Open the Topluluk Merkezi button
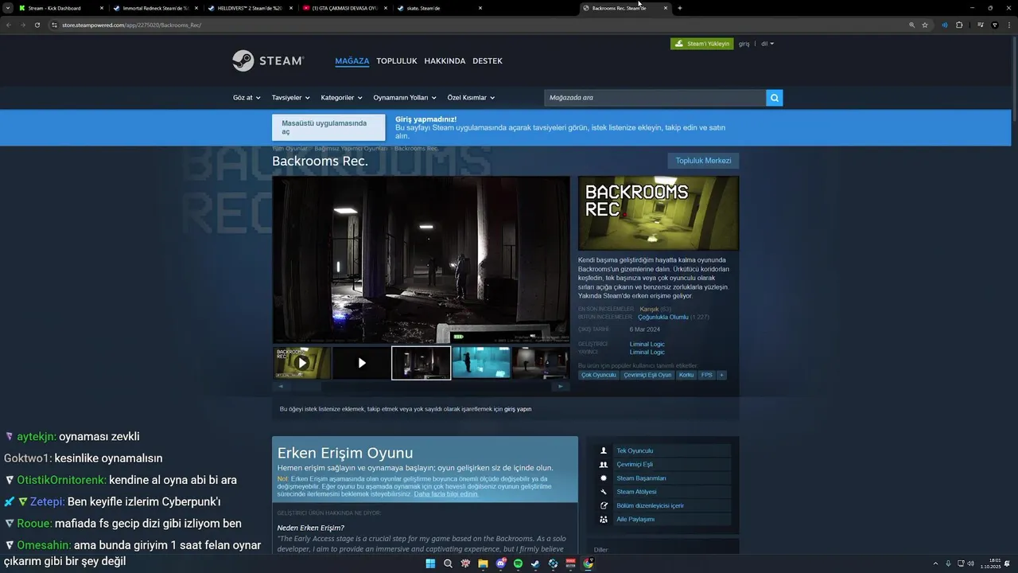 click(703, 161)
